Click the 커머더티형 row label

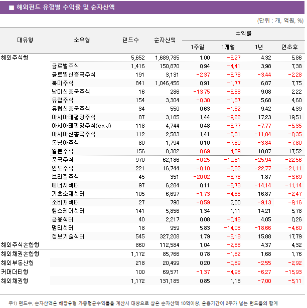[x=15, y=272]
